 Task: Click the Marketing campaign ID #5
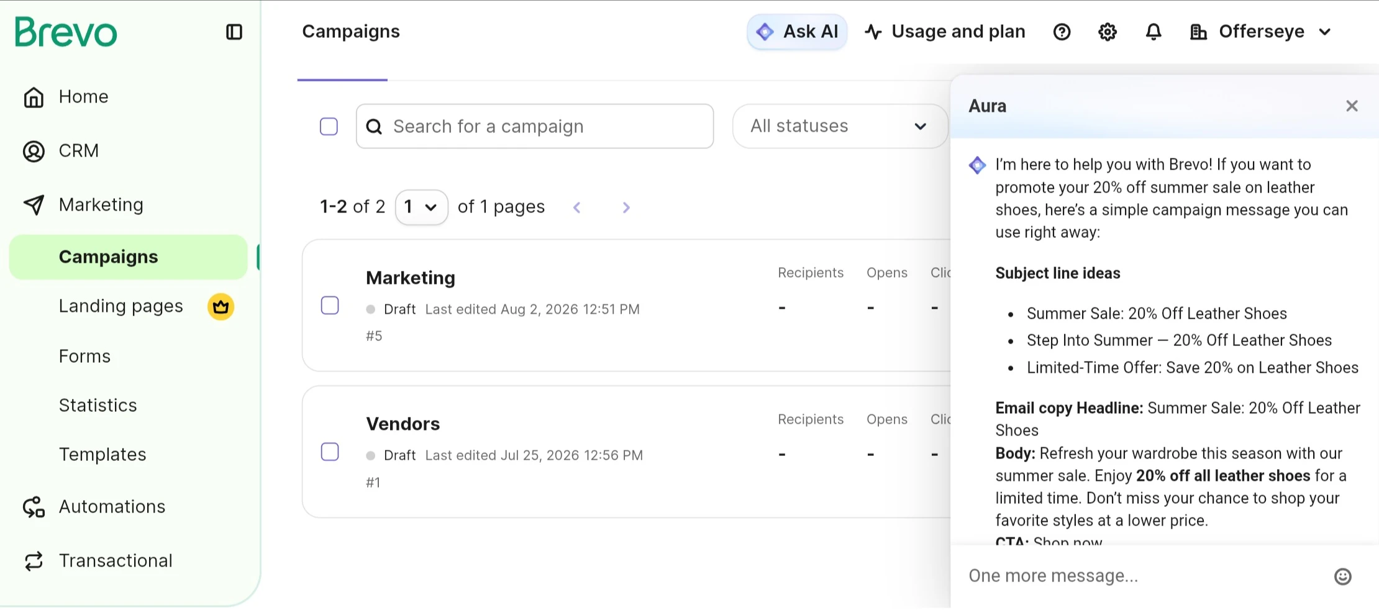(374, 336)
